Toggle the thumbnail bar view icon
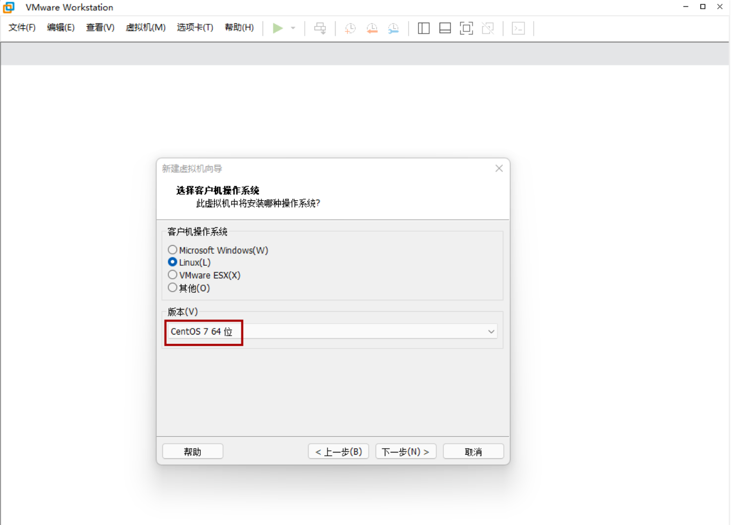Image resolution: width=734 pixels, height=525 pixels. click(x=445, y=28)
